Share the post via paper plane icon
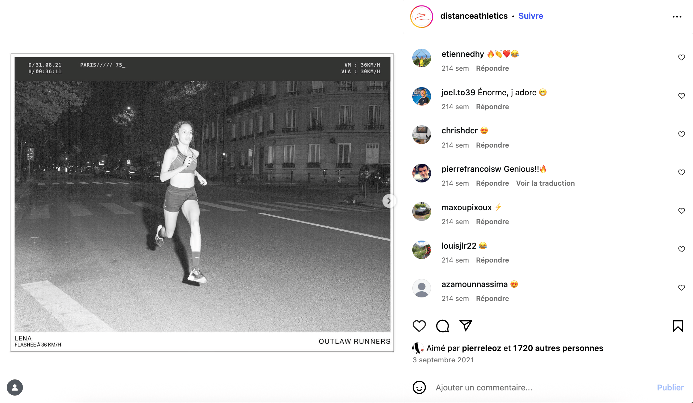 pyautogui.click(x=466, y=325)
